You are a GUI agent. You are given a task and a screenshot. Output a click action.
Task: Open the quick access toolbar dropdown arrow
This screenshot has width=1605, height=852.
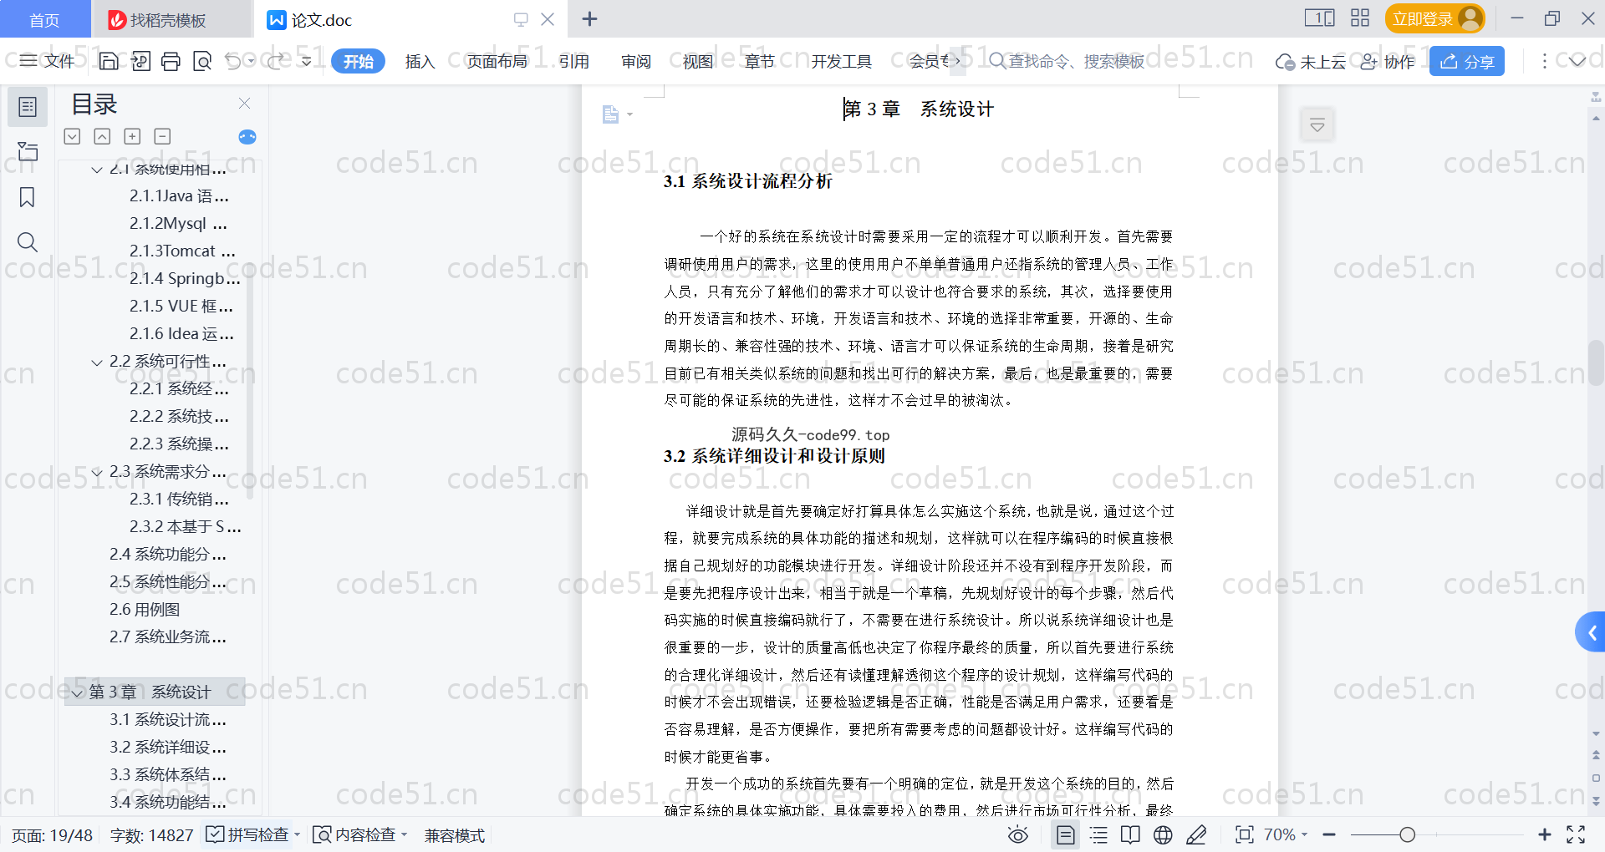point(307,61)
